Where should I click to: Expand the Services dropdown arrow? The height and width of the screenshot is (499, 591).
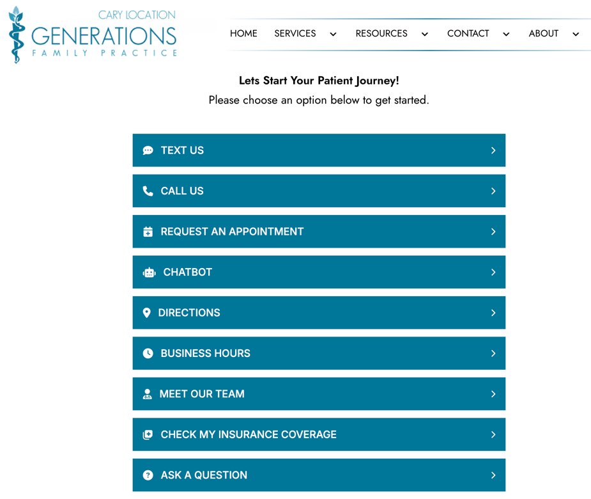coord(333,35)
